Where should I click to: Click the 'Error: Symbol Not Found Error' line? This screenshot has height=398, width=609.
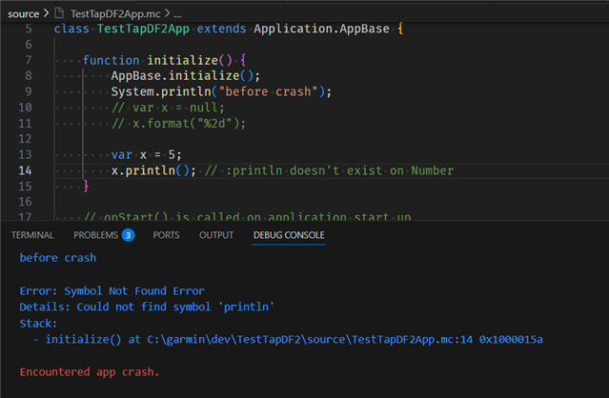(112, 289)
